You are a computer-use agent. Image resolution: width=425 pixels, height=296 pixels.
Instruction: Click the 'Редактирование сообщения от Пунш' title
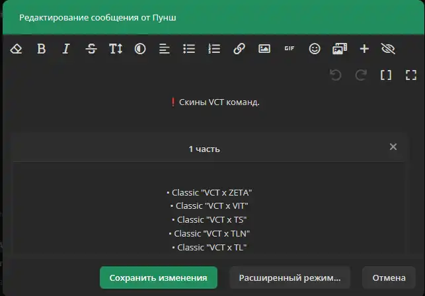tap(98, 18)
